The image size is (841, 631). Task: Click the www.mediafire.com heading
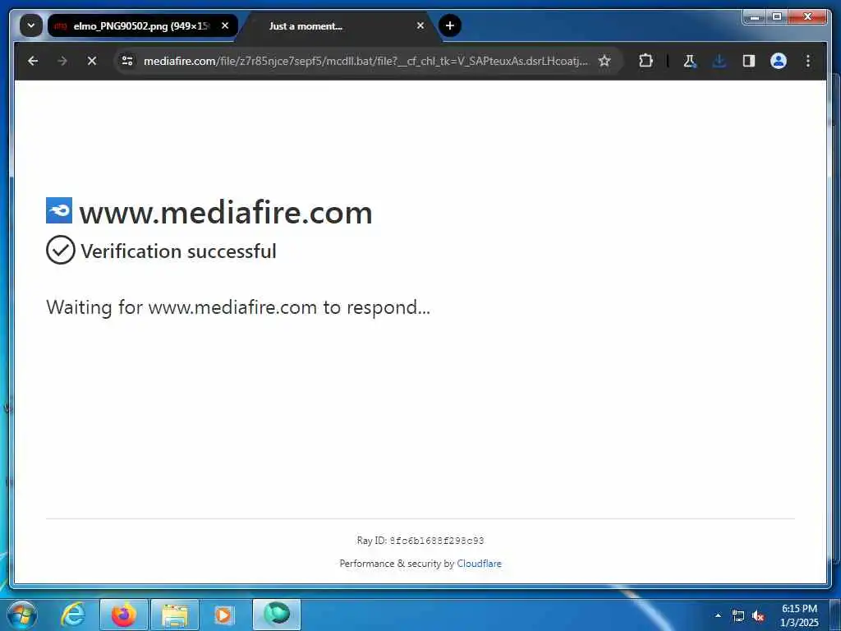tap(226, 213)
